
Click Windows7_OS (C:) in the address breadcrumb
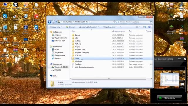point(82,22)
